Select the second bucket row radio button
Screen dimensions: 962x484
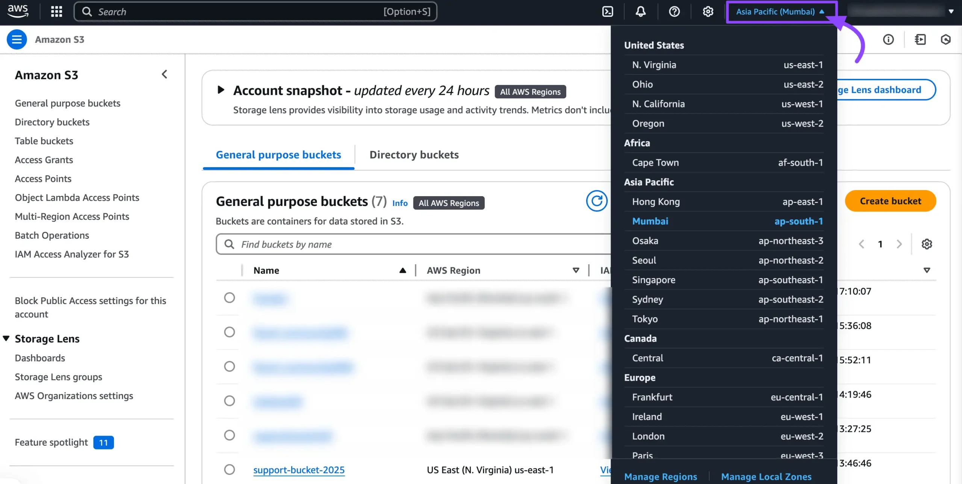pos(229,332)
